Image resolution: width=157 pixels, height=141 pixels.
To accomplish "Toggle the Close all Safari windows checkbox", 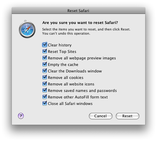I will [x=45, y=103].
